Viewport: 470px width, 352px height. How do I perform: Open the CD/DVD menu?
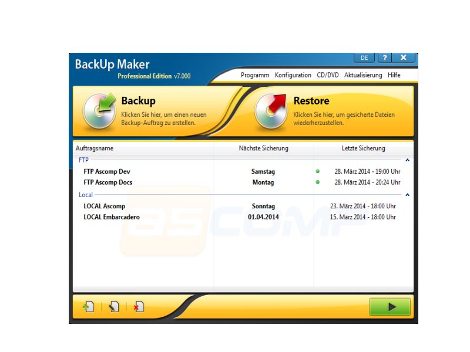(328, 75)
